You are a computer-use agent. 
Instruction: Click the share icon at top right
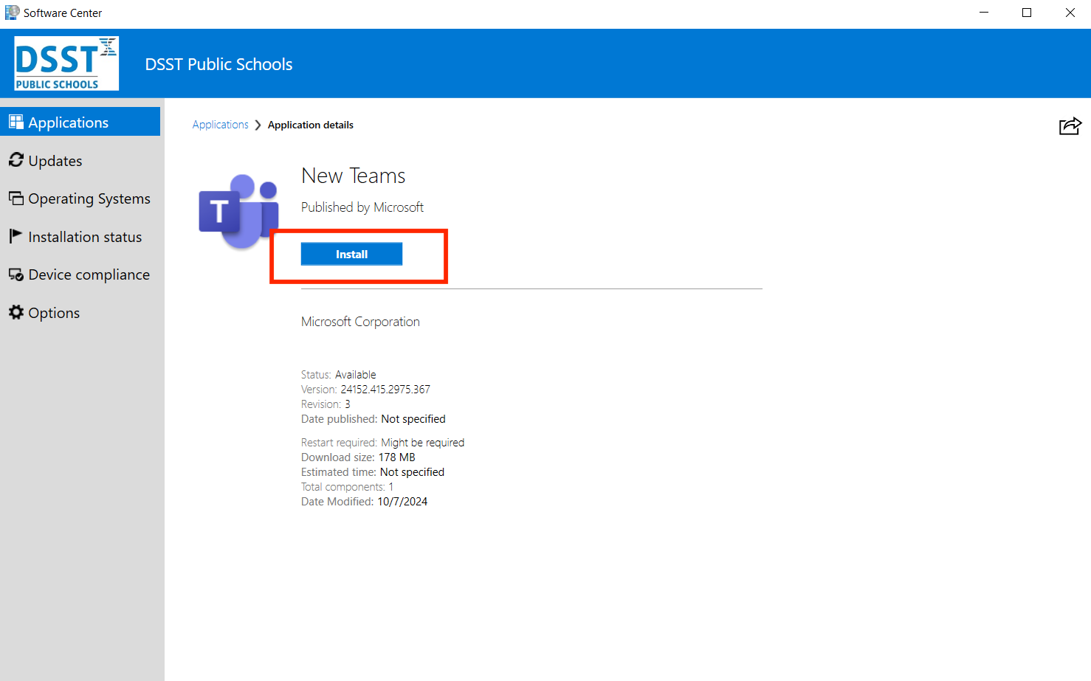click(x=1070, y=126)
